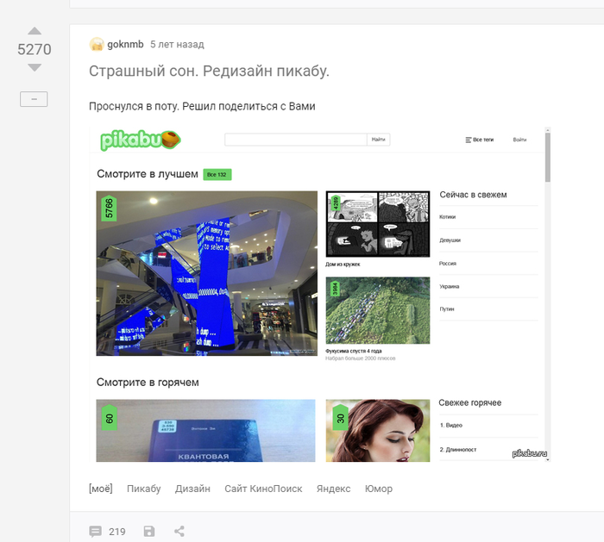Open the comments icon showing 219
The width and height of the screenshot is (604, 542).
pyautogui.click(x=96, y=532)
